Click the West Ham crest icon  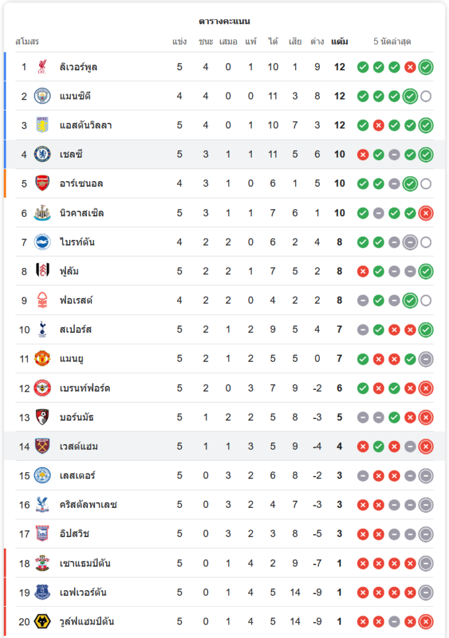(x=42, y=447)
